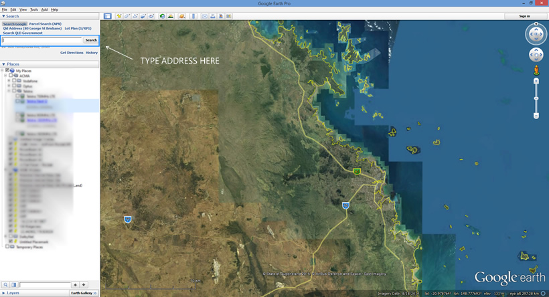The height and width of the screenshot is (297, 549).
Task: Open the Help menu
Action: click(55, 10)
